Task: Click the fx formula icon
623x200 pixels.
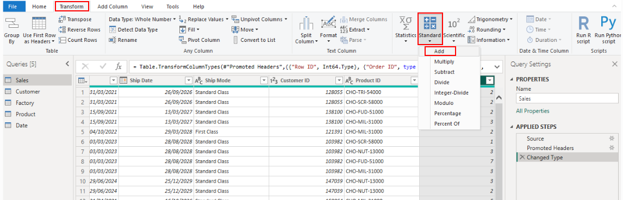Action: (119, 67)
